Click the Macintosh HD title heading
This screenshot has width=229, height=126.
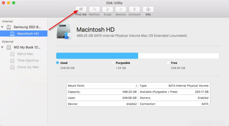tap(96, 30)
